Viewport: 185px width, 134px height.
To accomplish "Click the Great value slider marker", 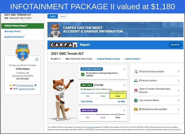I will (x=118, y=93).
